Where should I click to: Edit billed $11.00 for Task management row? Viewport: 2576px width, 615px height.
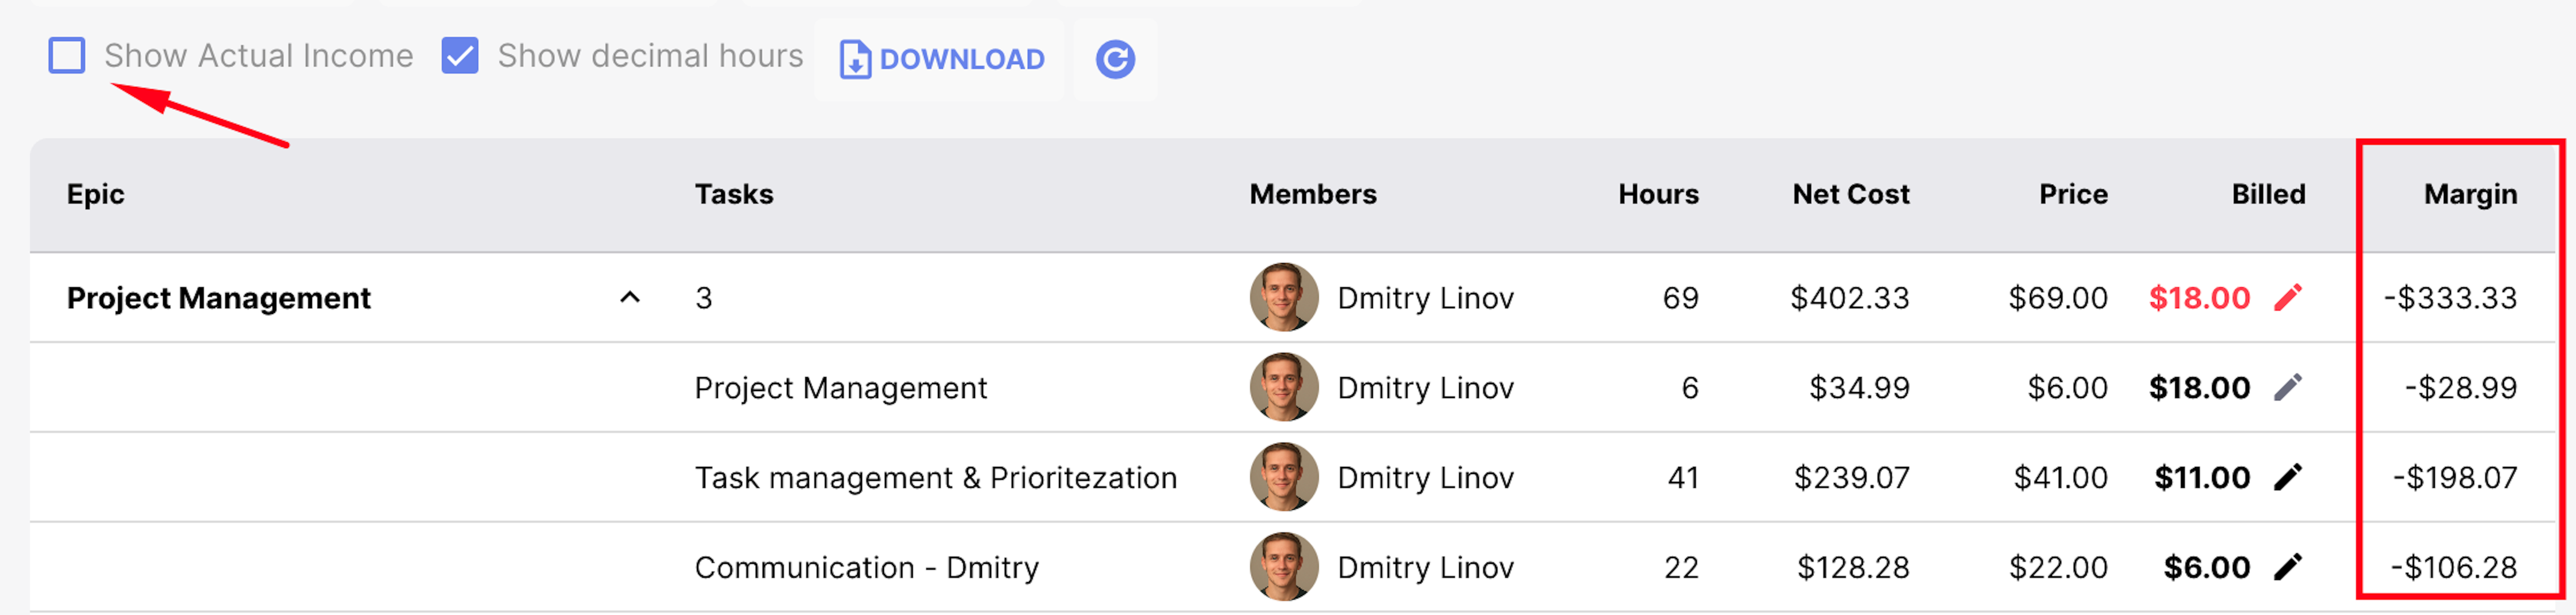point(2287,477)
